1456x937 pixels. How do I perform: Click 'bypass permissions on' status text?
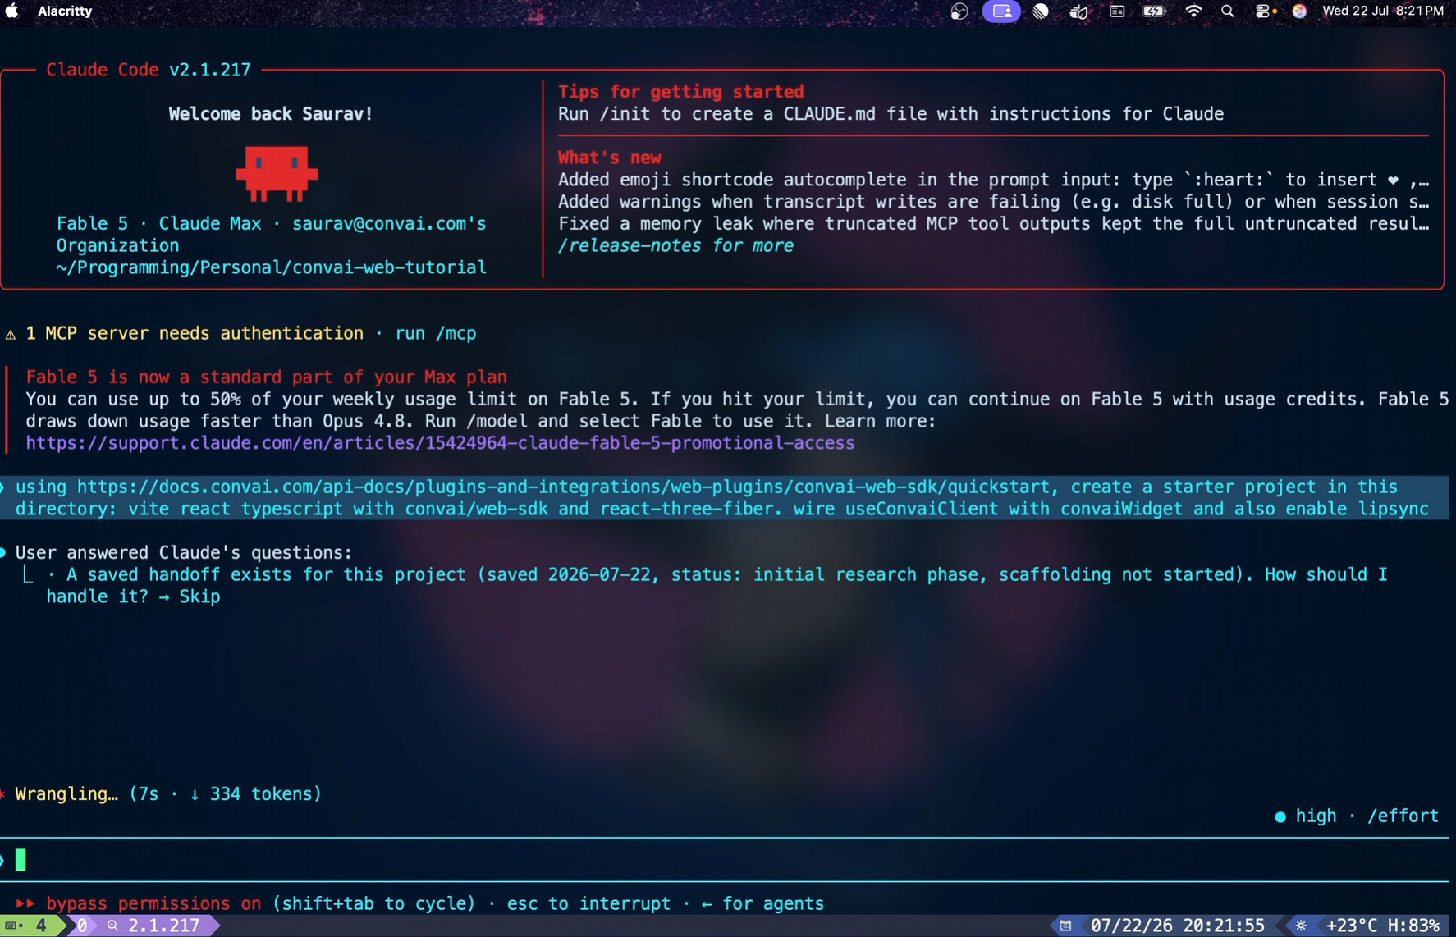153,903
